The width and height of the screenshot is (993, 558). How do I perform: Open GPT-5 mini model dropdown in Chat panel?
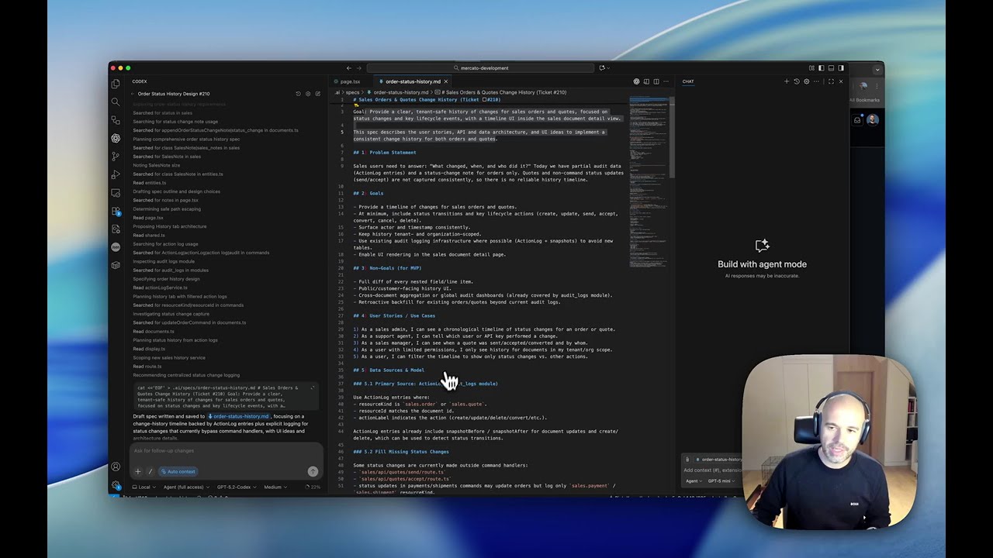tap(721, 481)
